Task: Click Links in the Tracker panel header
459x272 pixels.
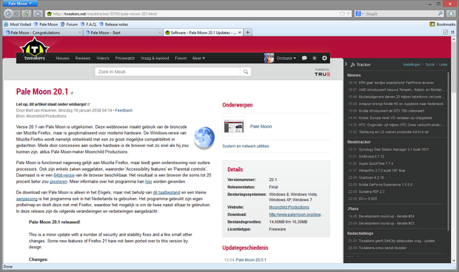Action: (443, 64)
